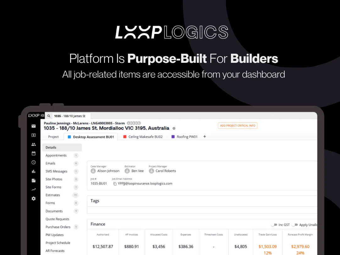Switch to Roofing PW01 tab

pos(184,137)
